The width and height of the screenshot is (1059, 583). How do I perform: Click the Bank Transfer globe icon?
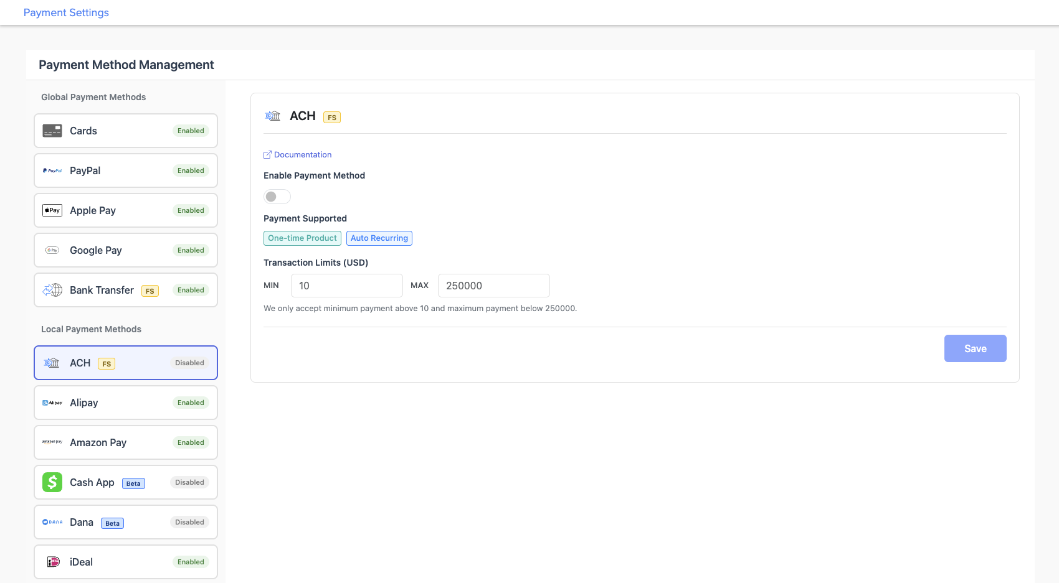pyautogui.click(x=52, y=290)
